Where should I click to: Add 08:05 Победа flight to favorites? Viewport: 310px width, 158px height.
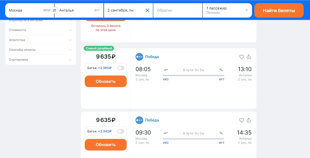[x=242, y=57]
